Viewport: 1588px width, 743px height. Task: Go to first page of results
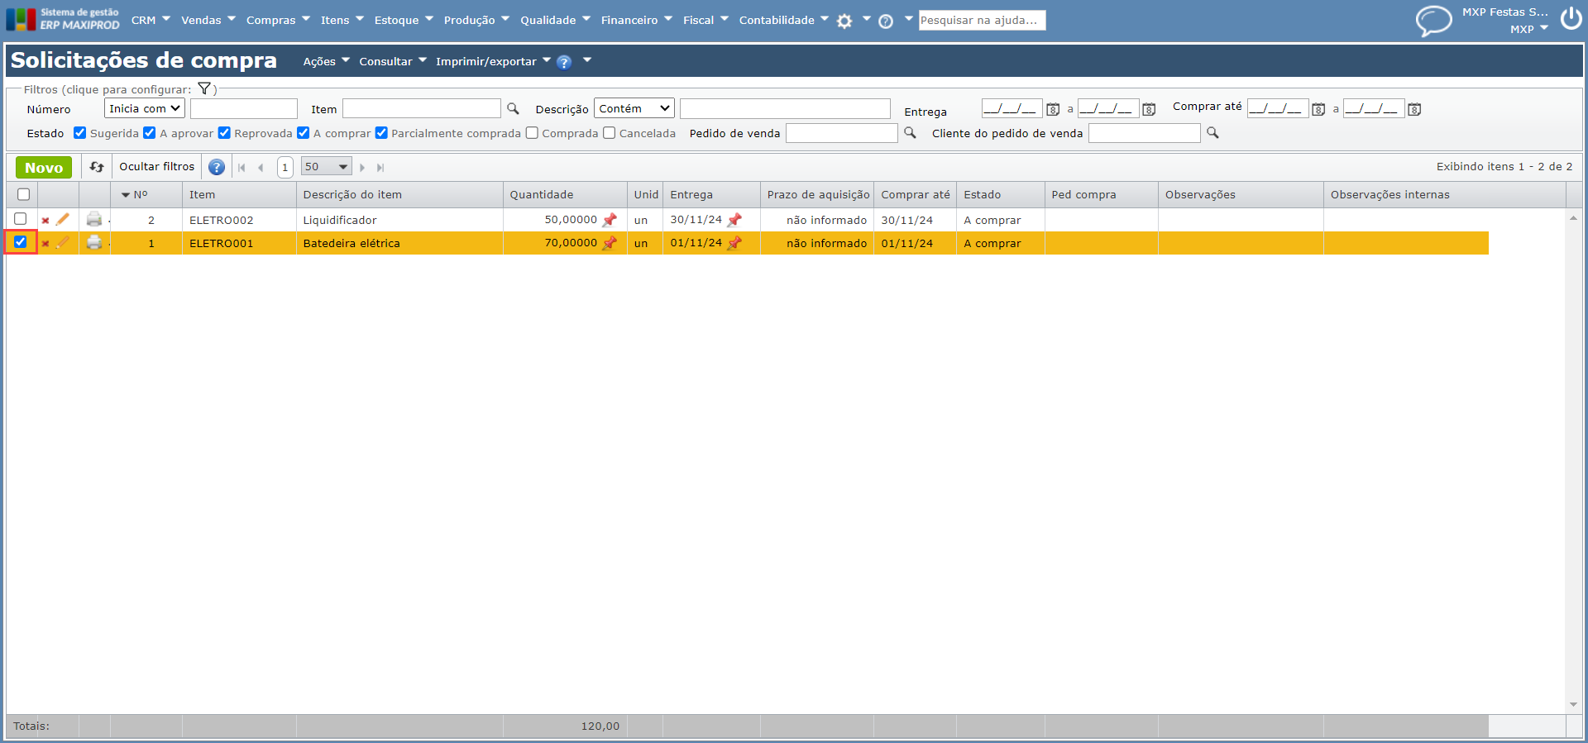[x=242, y=168]
